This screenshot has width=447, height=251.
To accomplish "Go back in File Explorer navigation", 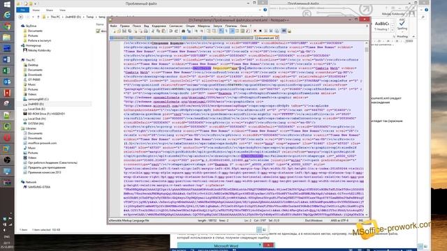I will pos(21,17).
